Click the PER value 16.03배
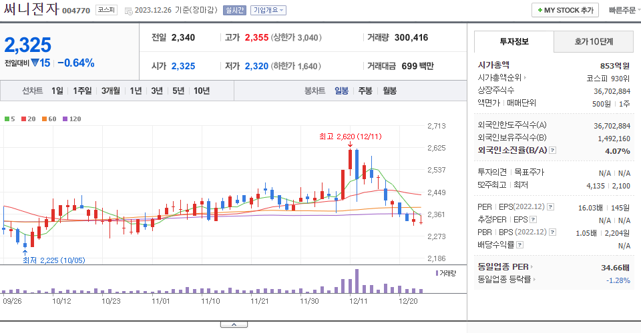Viewport: 641px width, 333px height. click(x=590, y=208)
